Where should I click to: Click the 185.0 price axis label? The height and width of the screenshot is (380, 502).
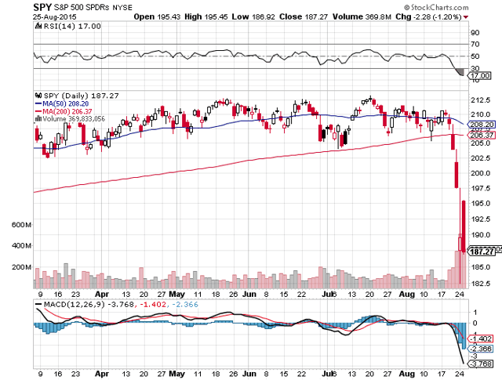pyautogui.click(x=480, y=267)
